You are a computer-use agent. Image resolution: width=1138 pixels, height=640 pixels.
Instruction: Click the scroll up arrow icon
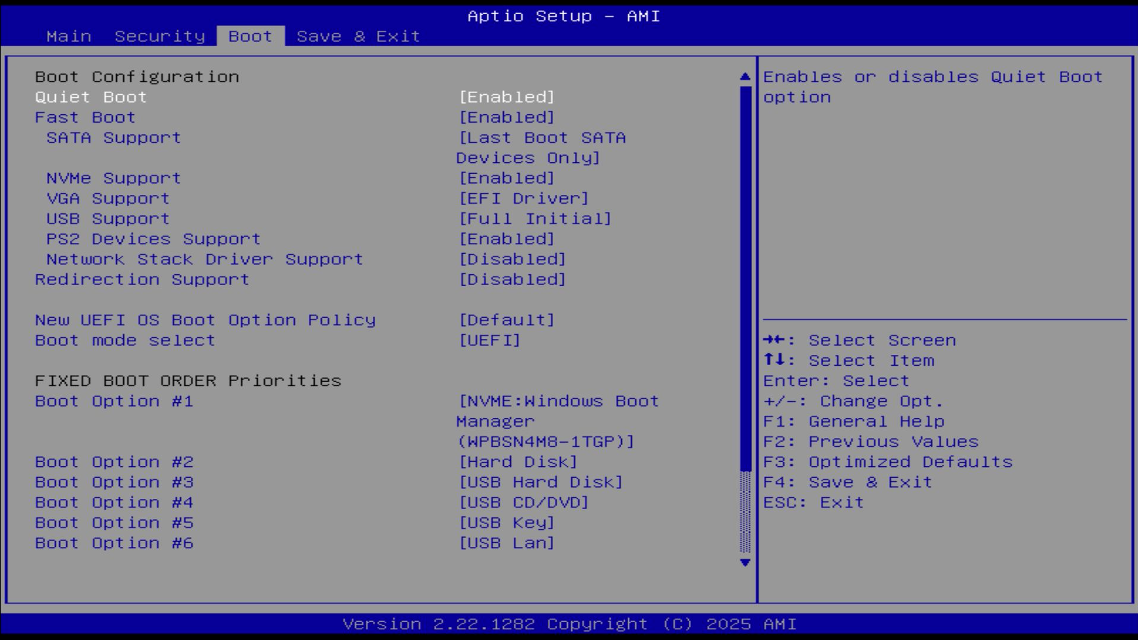click(x=745, y=76)
